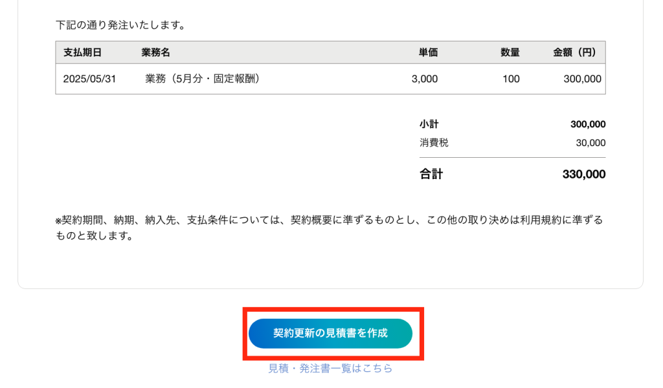Open the 見積・発注書一覧はこちら link

(x=330, y=369)
